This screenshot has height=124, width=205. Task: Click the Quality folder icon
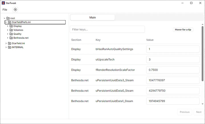(x=11, y=34)
